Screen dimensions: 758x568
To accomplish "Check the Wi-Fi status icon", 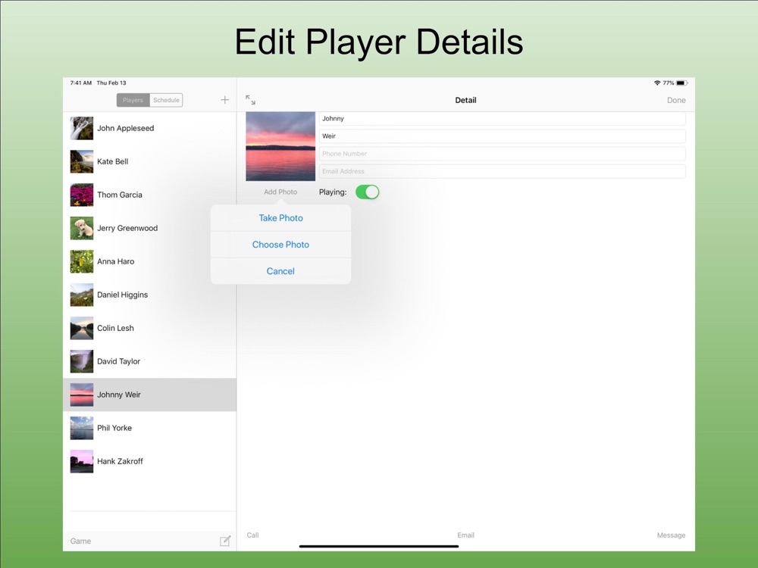I will pyautogui.click(x=657, y=83).
